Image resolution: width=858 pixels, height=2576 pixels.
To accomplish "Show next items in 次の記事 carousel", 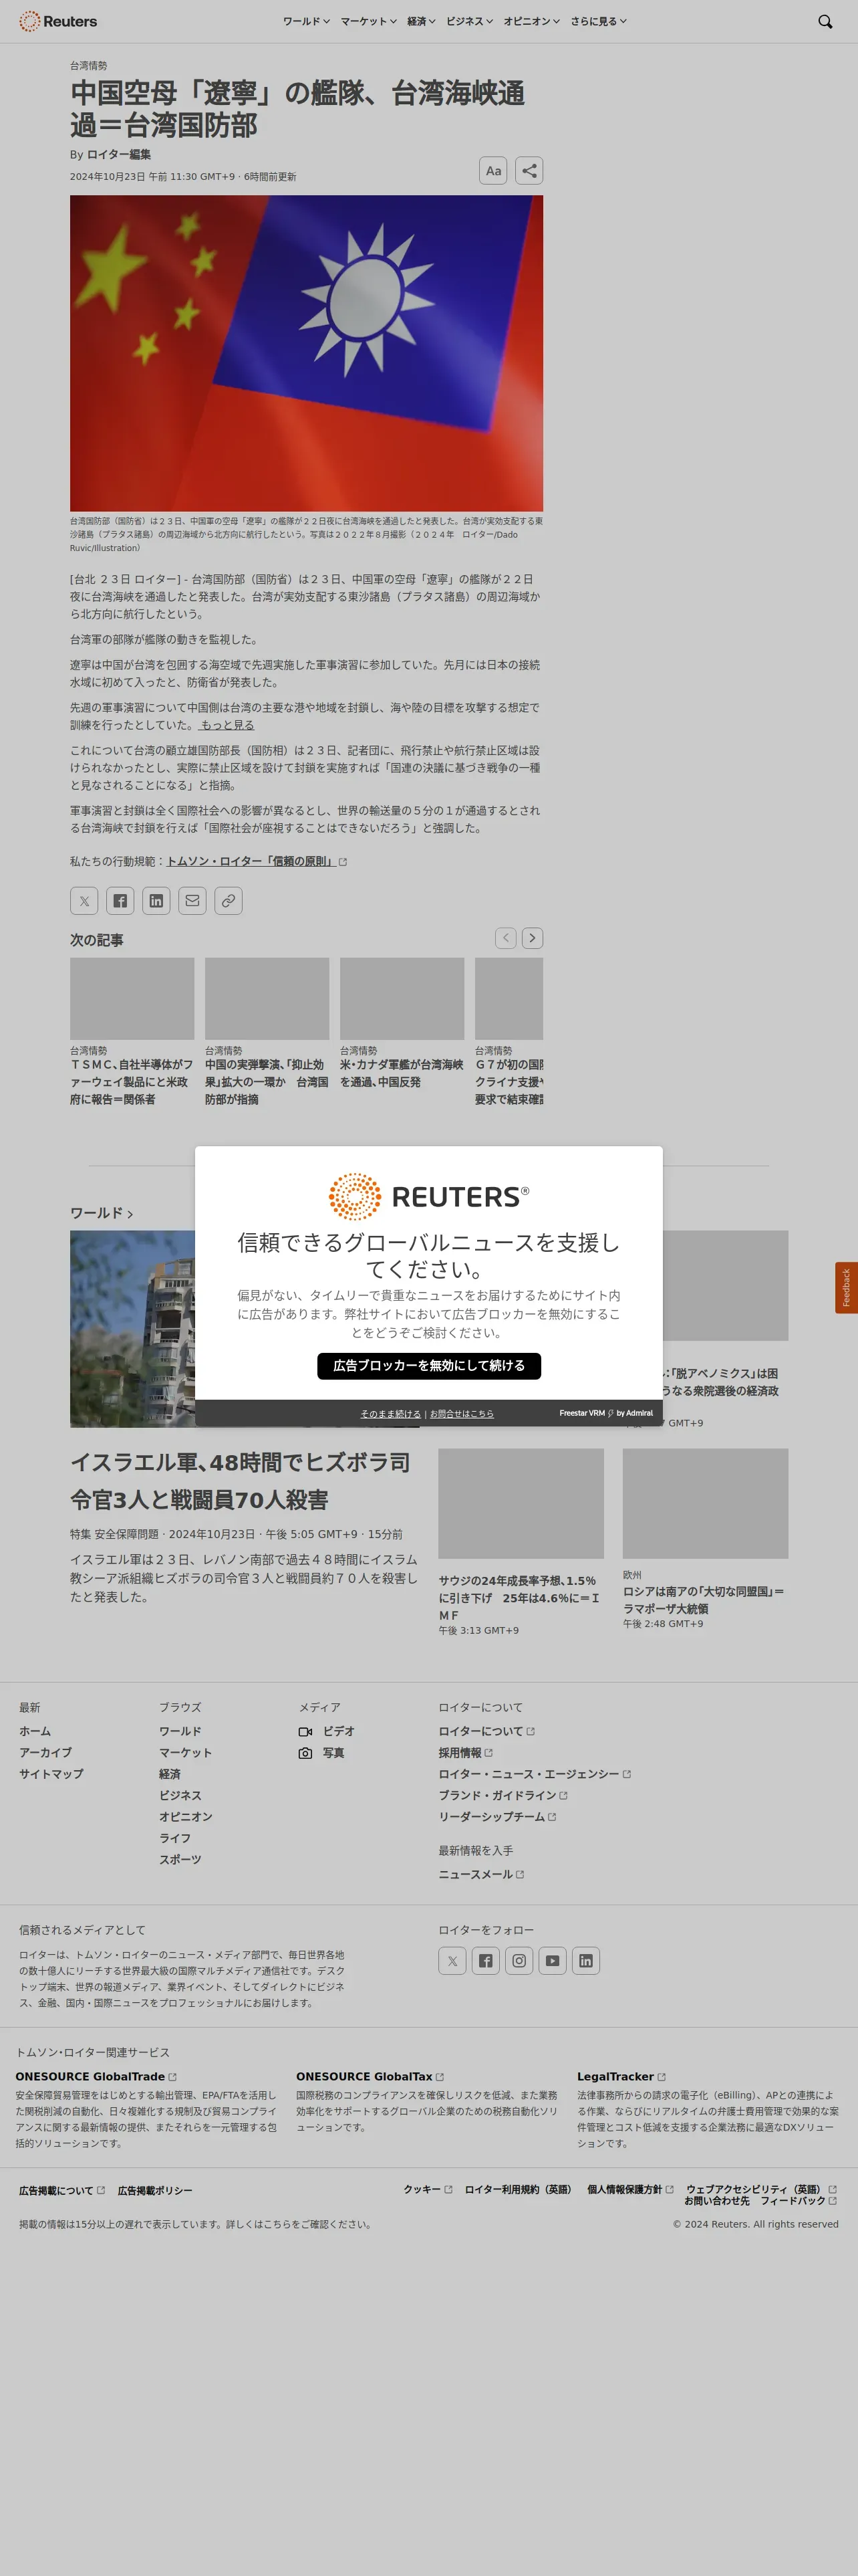I will [x=533, y=938].
